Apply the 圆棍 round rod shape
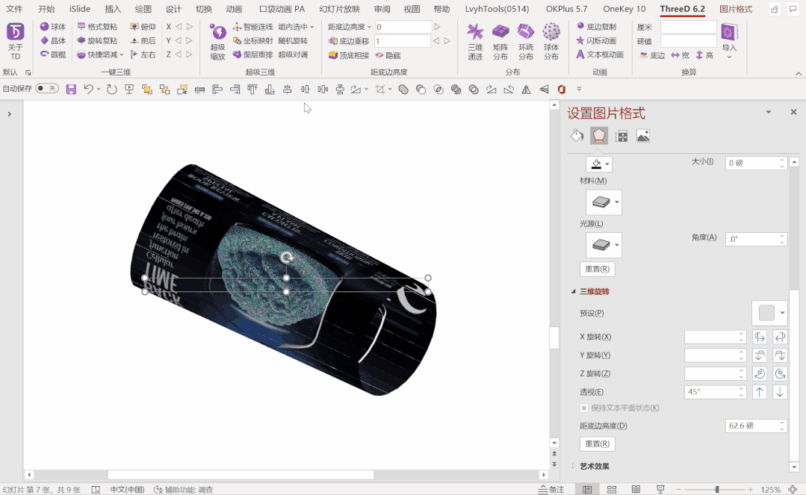806x495 pixels. click(53, 54)
